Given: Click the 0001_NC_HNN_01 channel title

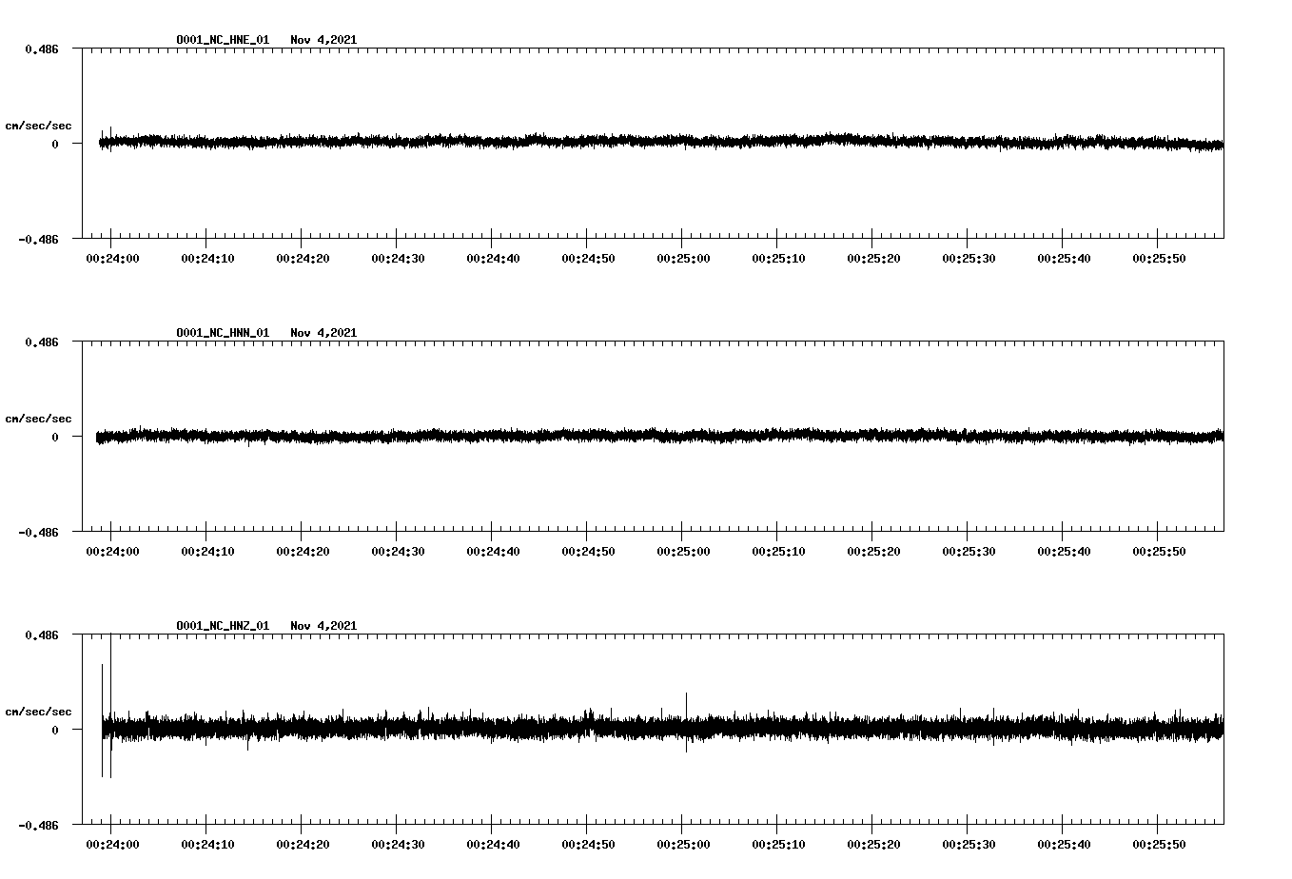Looking at the screenshot, I should [223, 333].
